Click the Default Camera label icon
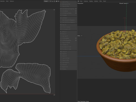 pyautogui.click(x=128, y=3)
